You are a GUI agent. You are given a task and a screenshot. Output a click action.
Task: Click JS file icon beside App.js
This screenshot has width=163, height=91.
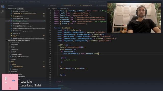(11, 36)
